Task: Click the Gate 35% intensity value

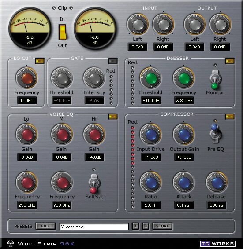Action: [x=94, y=100]
